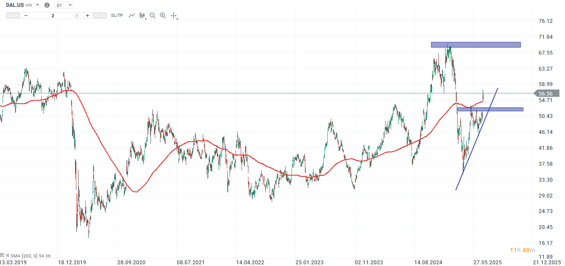Open the SMA indicator settings icon
Image resolution: width=565 pixels, height=266 pixels.
tap(2, 255)
